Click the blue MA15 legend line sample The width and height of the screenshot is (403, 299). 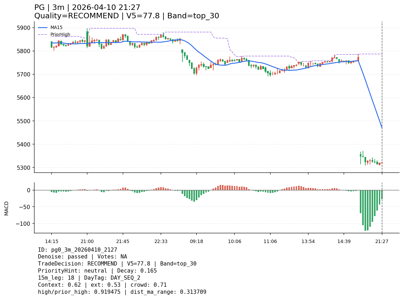(43, 27)
